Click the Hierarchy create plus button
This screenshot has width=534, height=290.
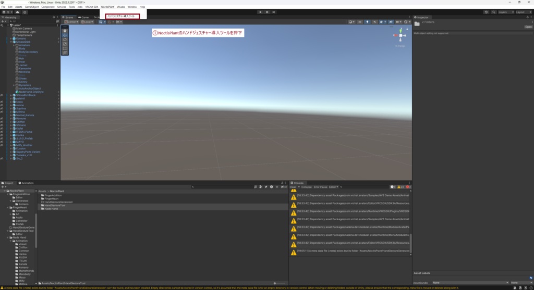3,21
